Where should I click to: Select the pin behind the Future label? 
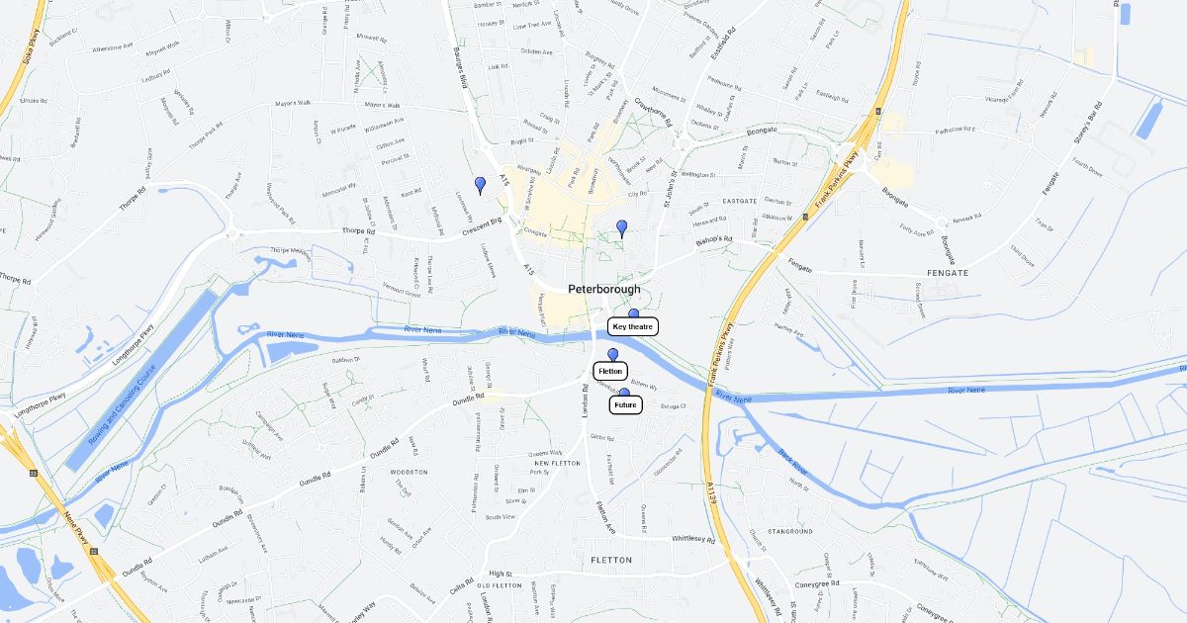(x=624, y=393)
